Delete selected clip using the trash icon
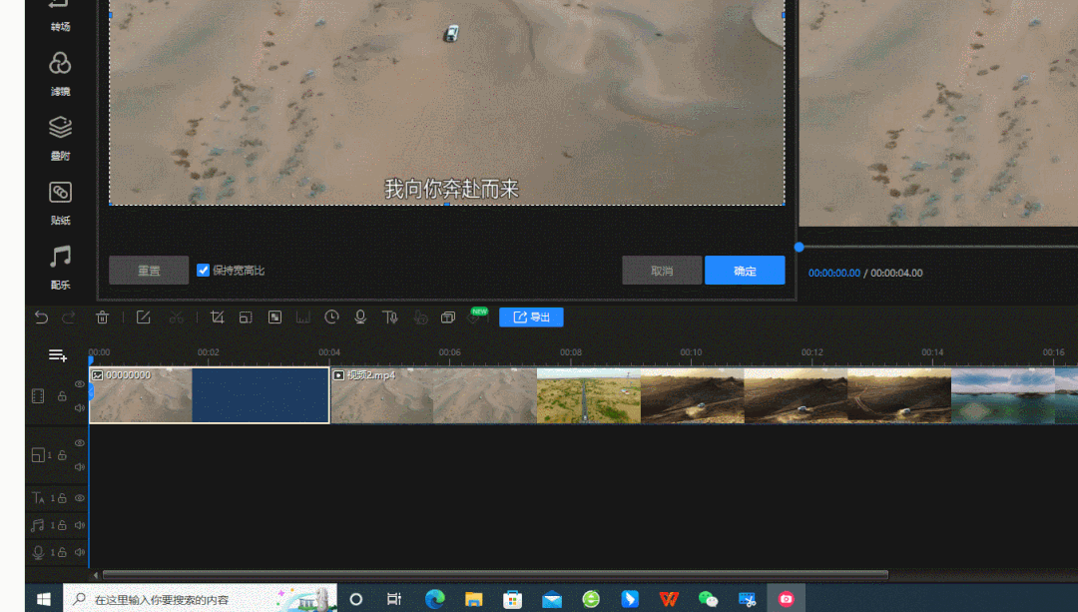 [x=103, y=316]
